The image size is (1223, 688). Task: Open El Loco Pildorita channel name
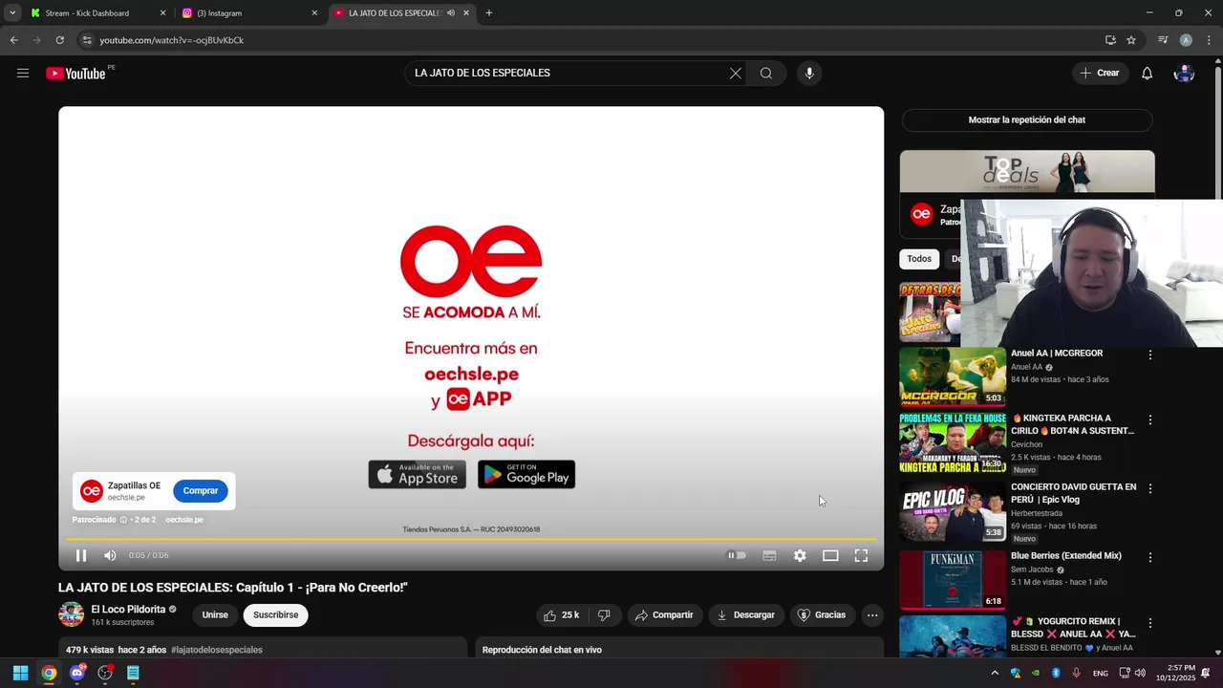pos(128,610)
